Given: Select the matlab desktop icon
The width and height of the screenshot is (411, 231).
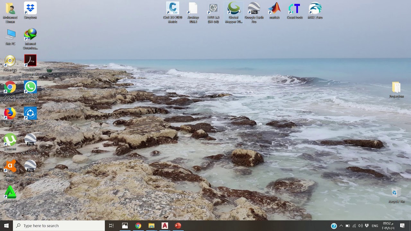Looking at the screenshot, I should [274, 11].
